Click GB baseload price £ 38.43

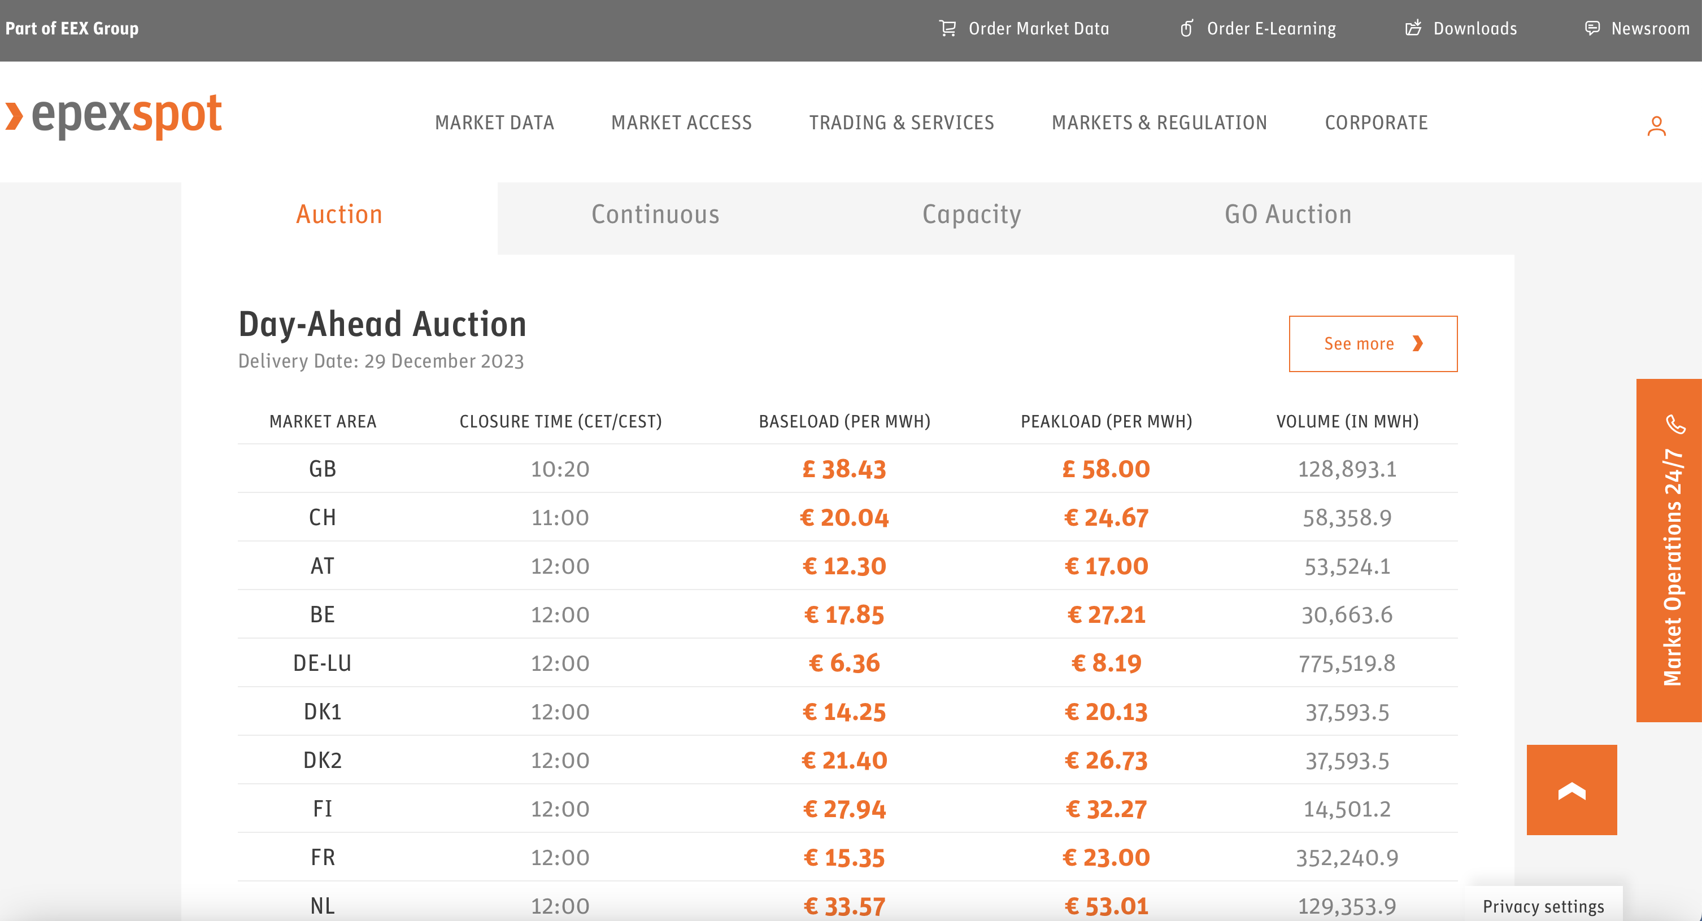(x=844, y=469)
